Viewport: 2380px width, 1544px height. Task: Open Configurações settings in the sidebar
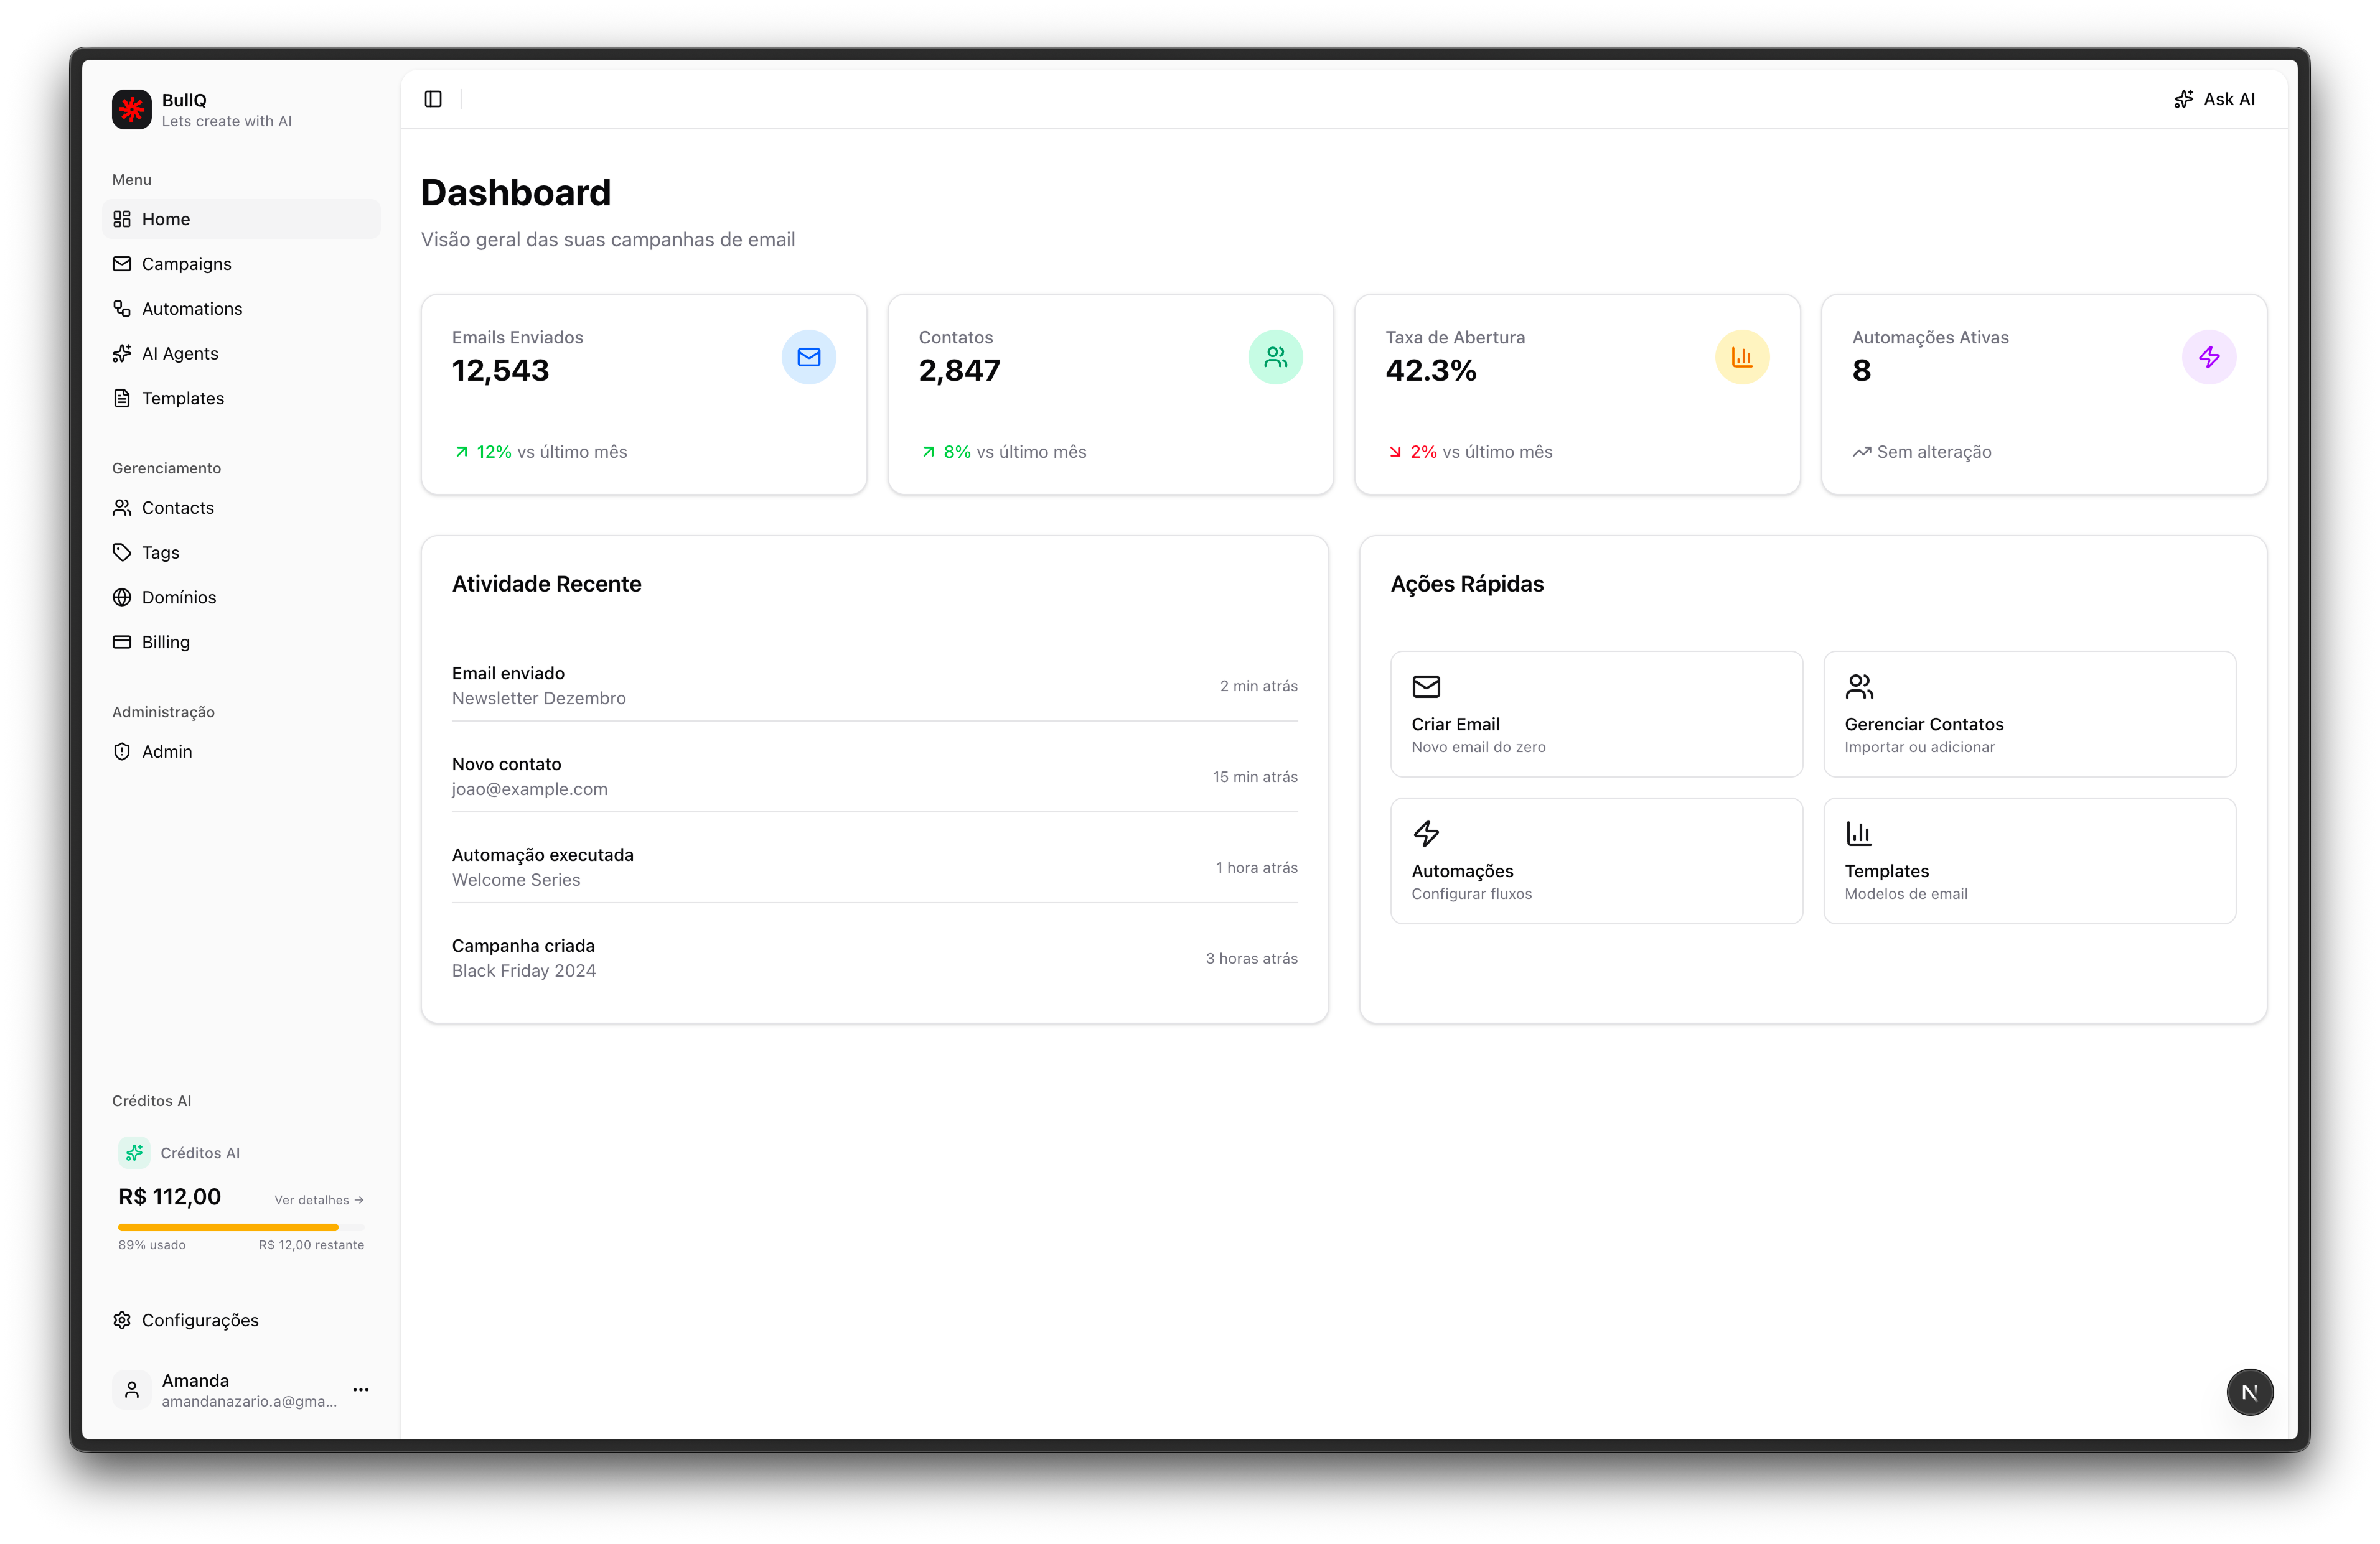[200, 1320]
